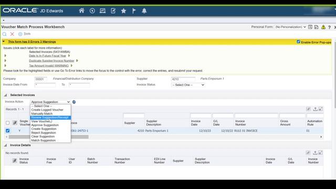
Task: Collapse the Invoice Details section
Action: (5, 145)
